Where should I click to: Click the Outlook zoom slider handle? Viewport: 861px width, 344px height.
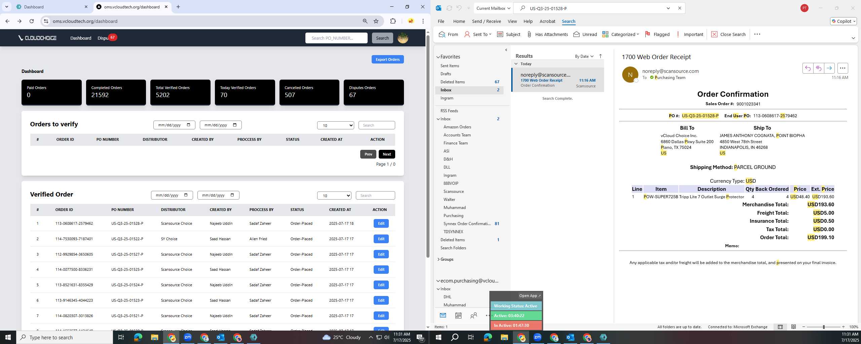[824, 327]
